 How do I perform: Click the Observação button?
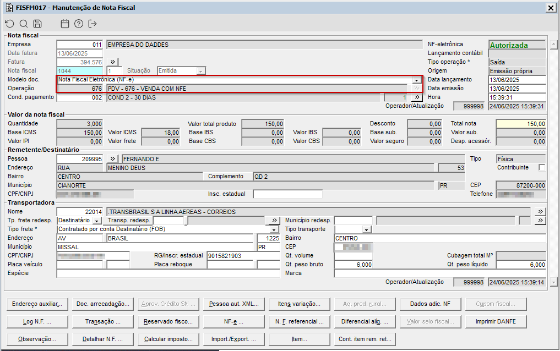click(38, 339)
